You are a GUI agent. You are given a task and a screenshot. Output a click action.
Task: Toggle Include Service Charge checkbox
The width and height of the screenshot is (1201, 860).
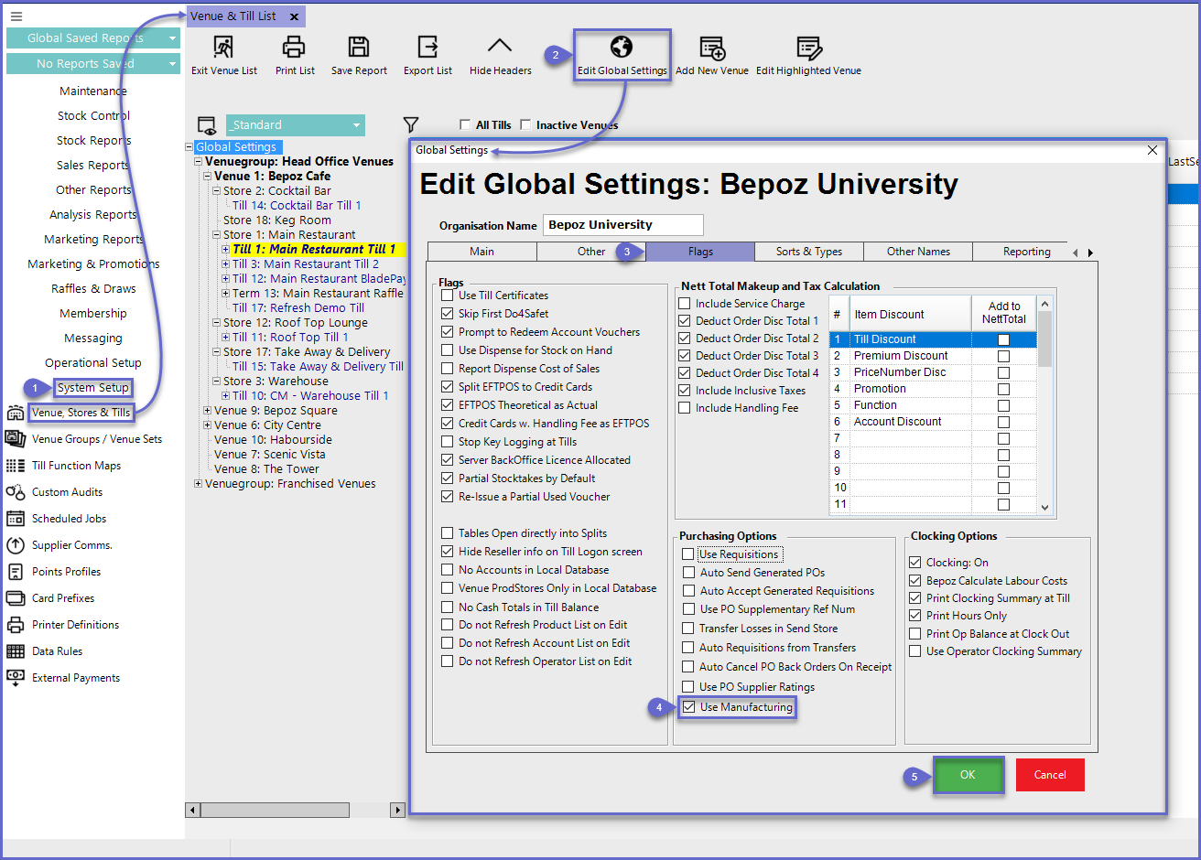(x=684, y=304)
